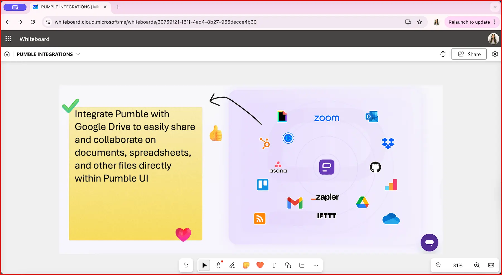
Task: Open the toolbar More options menu
Action: coord(316,265)
